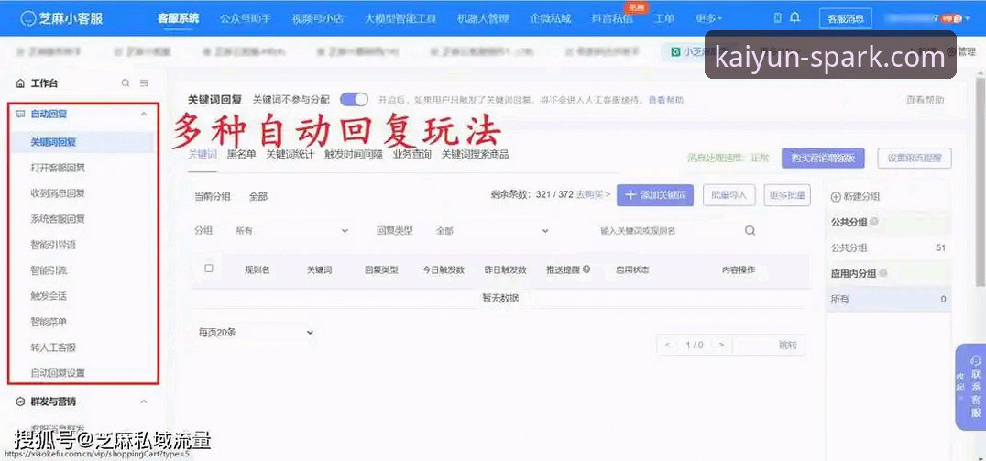Open the 每页20条 page size dropdown
The width and height of the screenshot is (986, 461).
pos(256,332)
